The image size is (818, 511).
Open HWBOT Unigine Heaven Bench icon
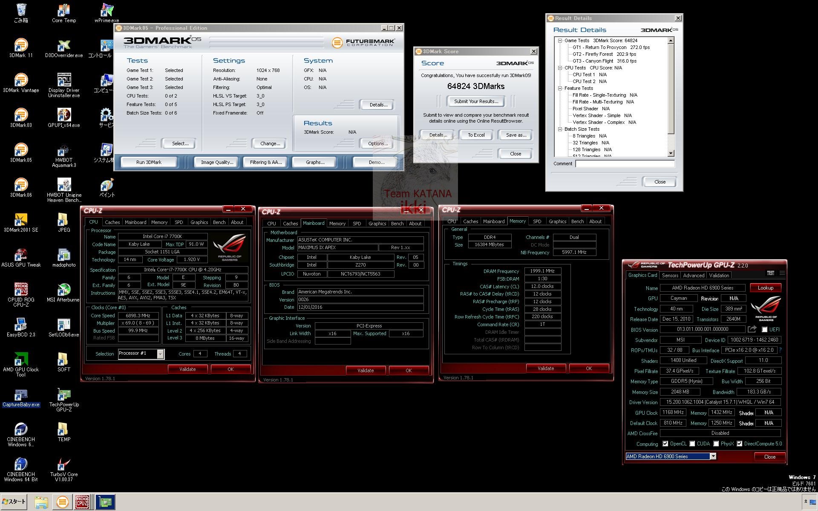(64, 190)
